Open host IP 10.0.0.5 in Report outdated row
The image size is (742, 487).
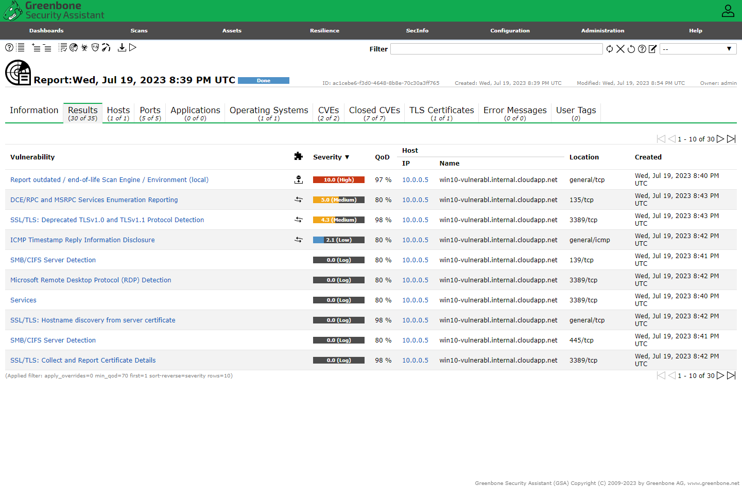coord(415,179)
